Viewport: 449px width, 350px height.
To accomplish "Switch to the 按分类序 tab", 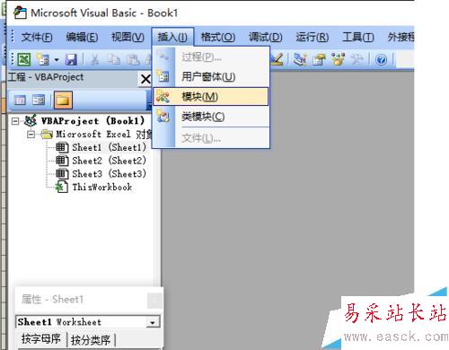I will click(x=91, y=340).
